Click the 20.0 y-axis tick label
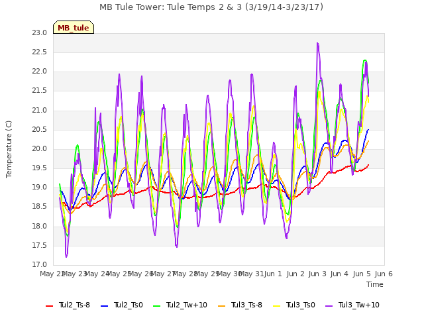The height and width of the screenshot is (318, 424). pyautogui.click(x=40, y=149)
